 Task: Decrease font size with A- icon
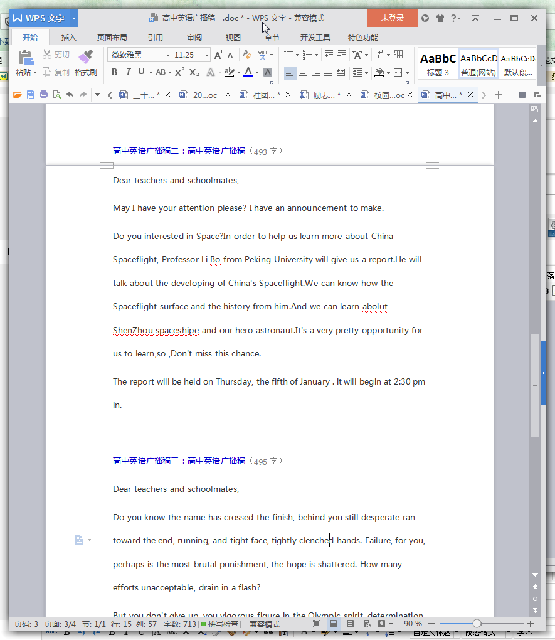pyautogui.click(x=231, y=55)
